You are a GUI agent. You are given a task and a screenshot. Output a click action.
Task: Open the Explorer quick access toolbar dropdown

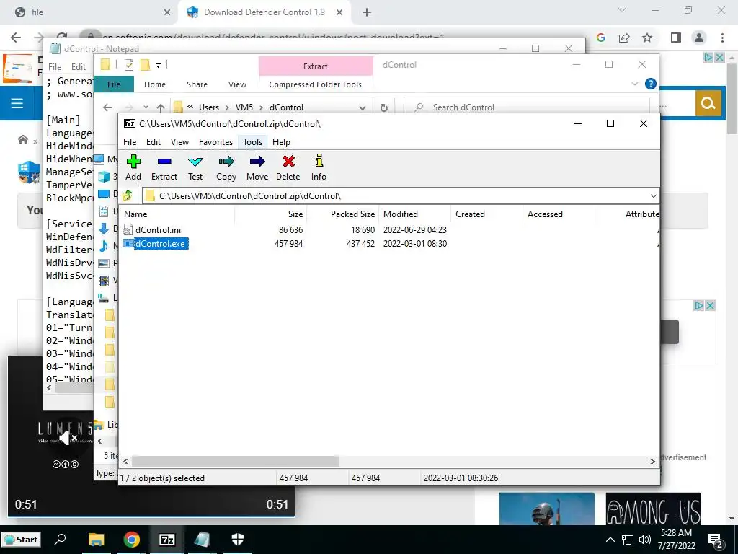(158, 65)
